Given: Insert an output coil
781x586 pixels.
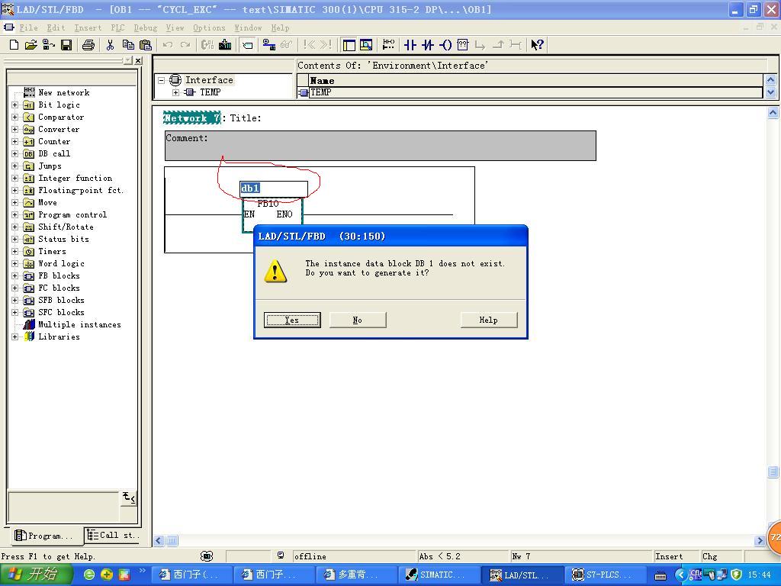Looking at the screenshot, I should [x=445, y=45].
